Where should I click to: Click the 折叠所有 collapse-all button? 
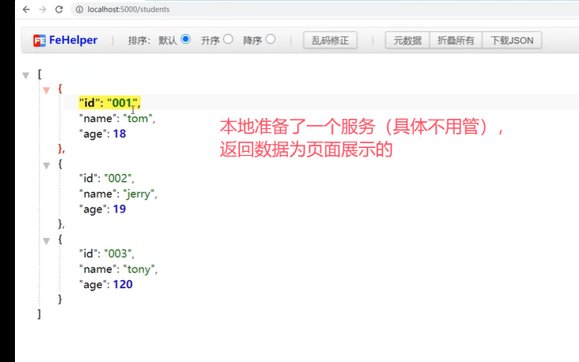coord(455,40)
